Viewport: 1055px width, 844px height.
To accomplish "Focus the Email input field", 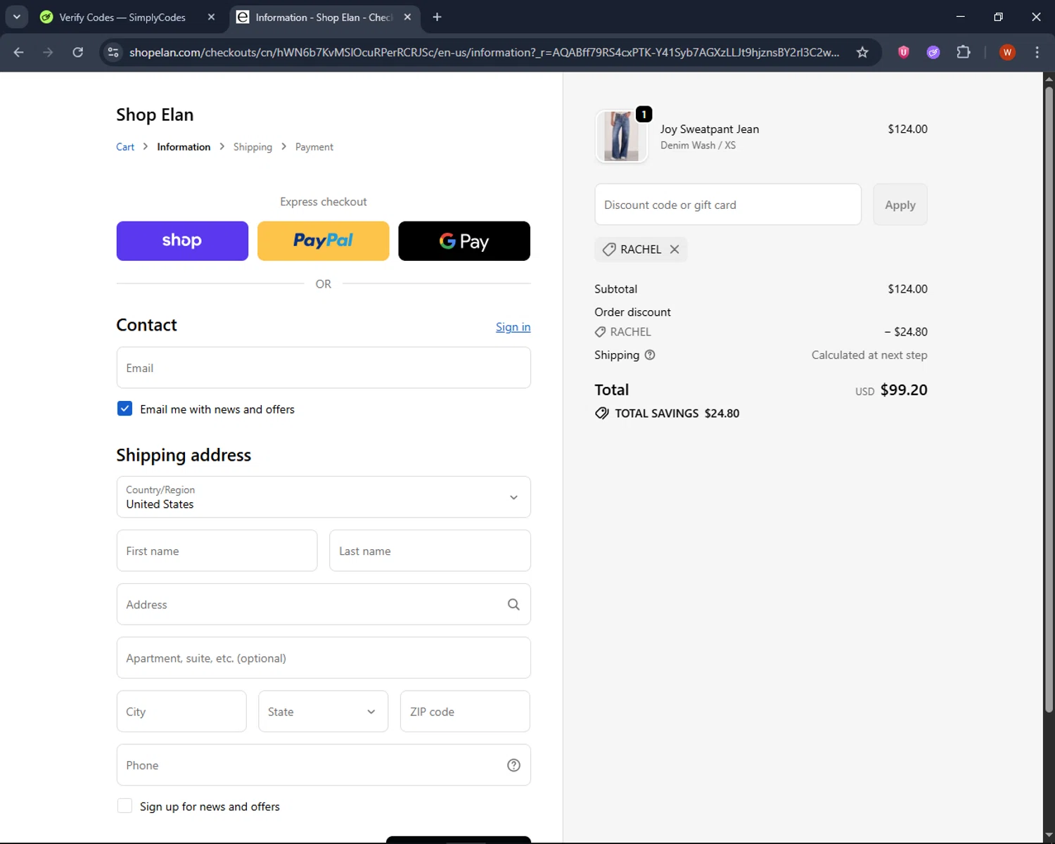I will [x=324, y=368].
